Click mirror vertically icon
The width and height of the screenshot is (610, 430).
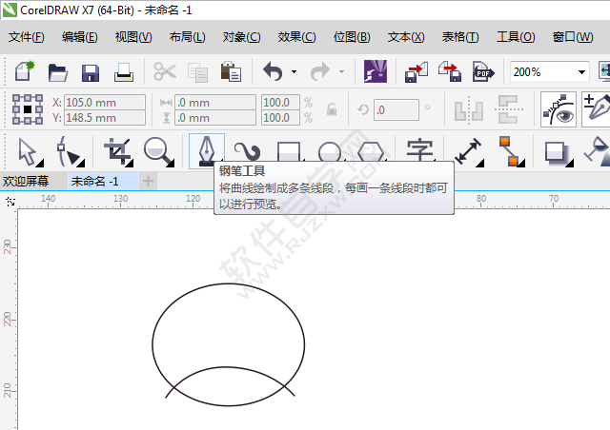509,109
